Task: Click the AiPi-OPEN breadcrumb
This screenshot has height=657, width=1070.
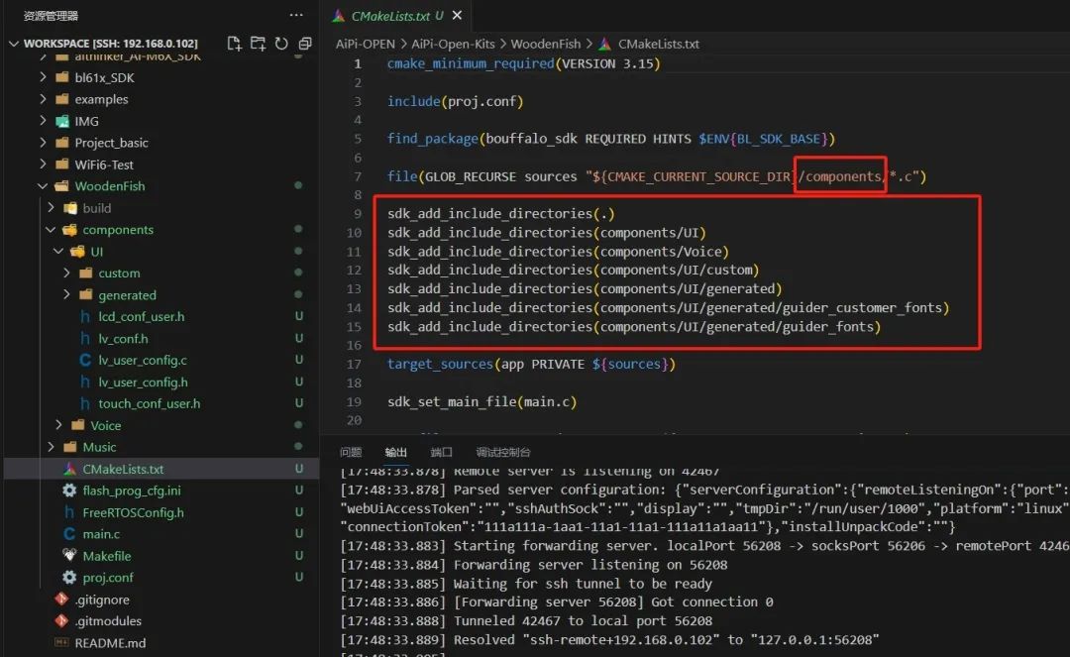Action: [365, 44]
